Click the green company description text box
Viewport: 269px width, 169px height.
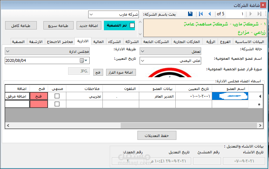tap(205, 28)
